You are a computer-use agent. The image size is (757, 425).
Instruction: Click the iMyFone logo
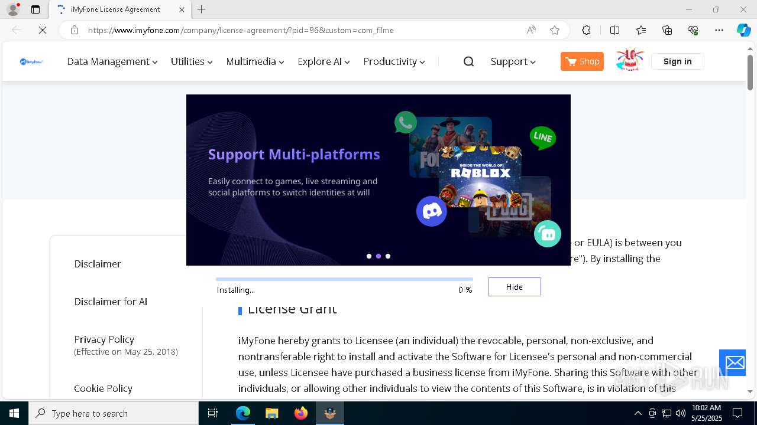pos(31,61)
